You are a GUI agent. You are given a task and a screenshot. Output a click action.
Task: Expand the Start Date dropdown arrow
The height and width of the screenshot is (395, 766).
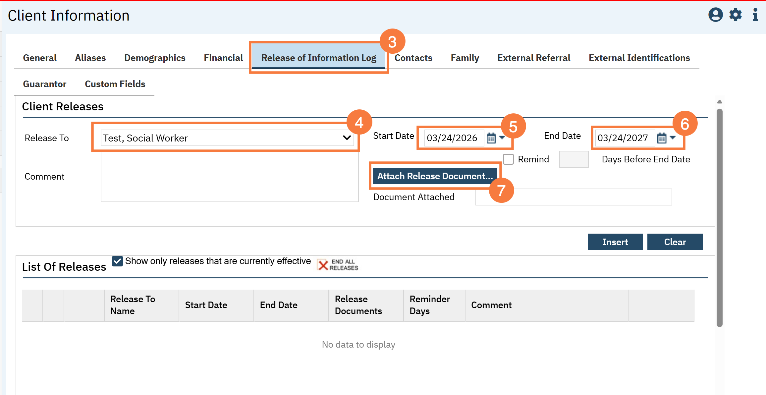(502, 138)
